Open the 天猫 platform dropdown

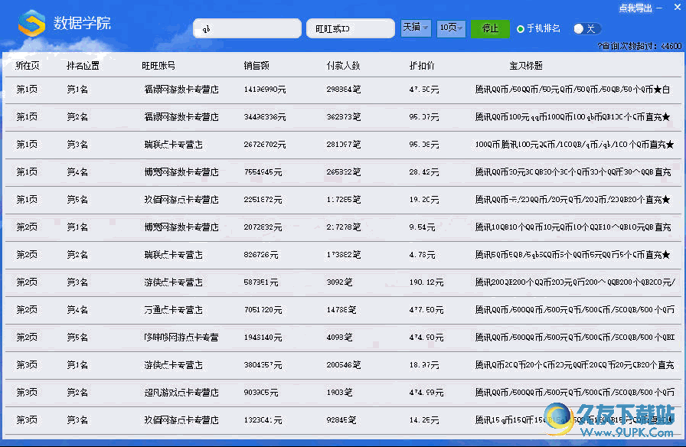tap(416, 28)
